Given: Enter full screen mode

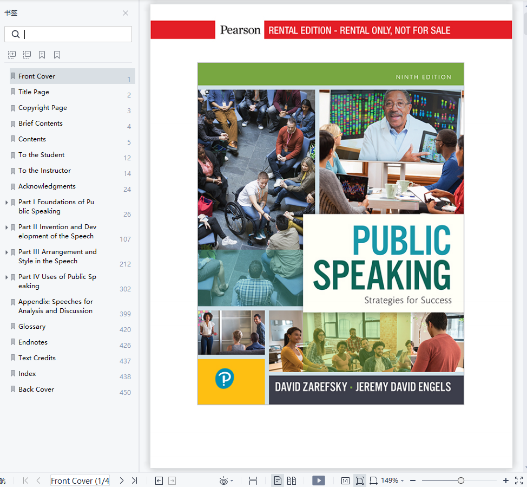Looking at the screenshot, I should click(x=519, y=480).
